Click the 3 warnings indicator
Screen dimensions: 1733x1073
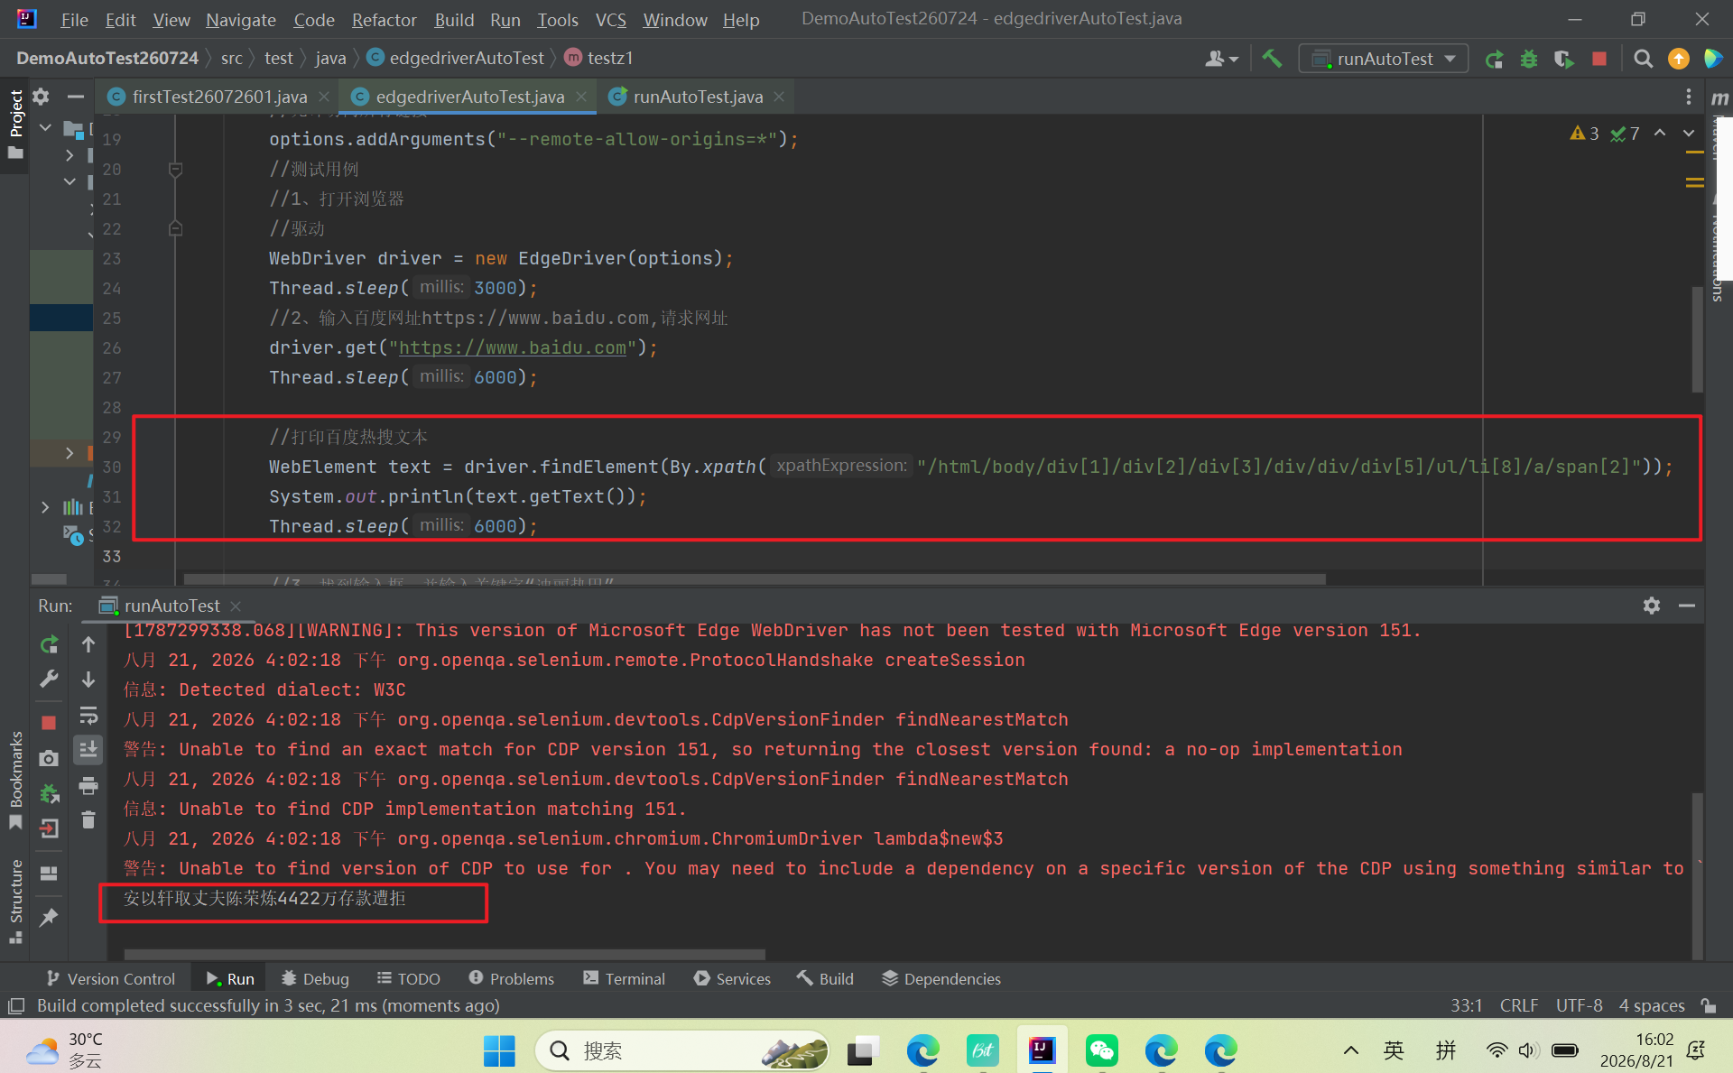pos(1585,134)
